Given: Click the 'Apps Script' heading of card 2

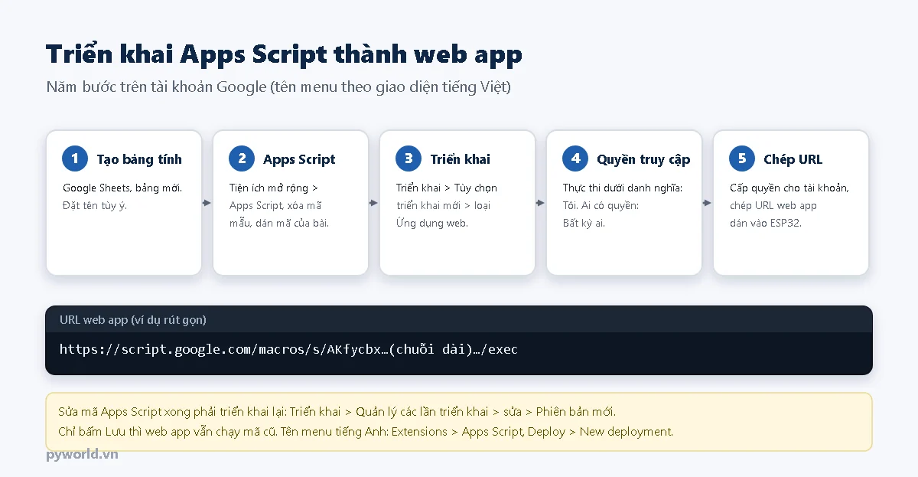Looking at the screenshot, I should pos(299,159).
